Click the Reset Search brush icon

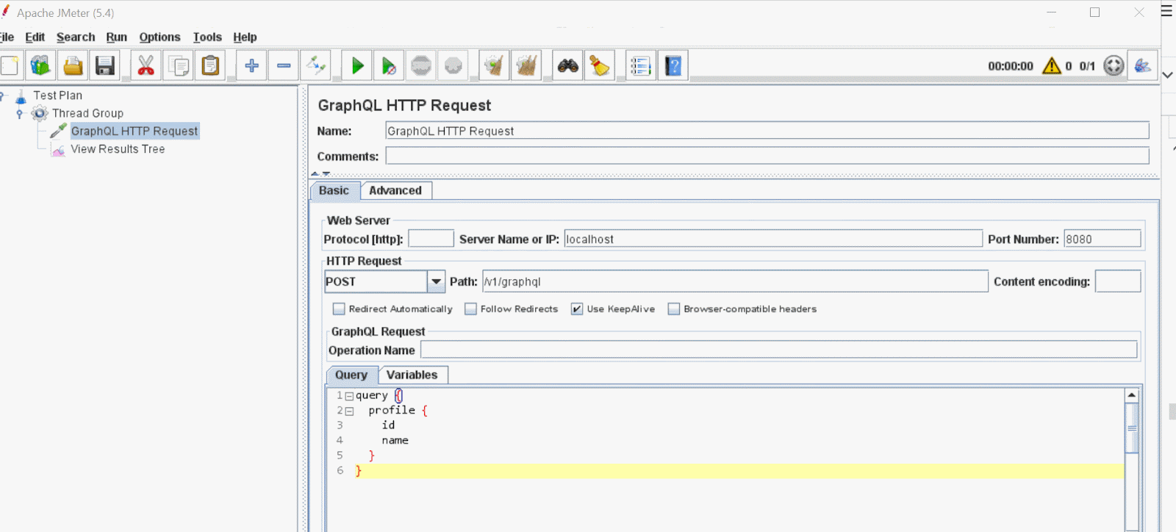(x=600, y=66)
